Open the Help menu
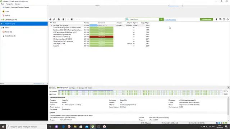The image size is (230, 129). pos(18,4)
